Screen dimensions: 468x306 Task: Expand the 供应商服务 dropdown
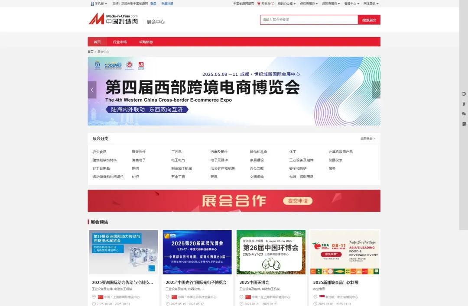click(x=309, y=3)
